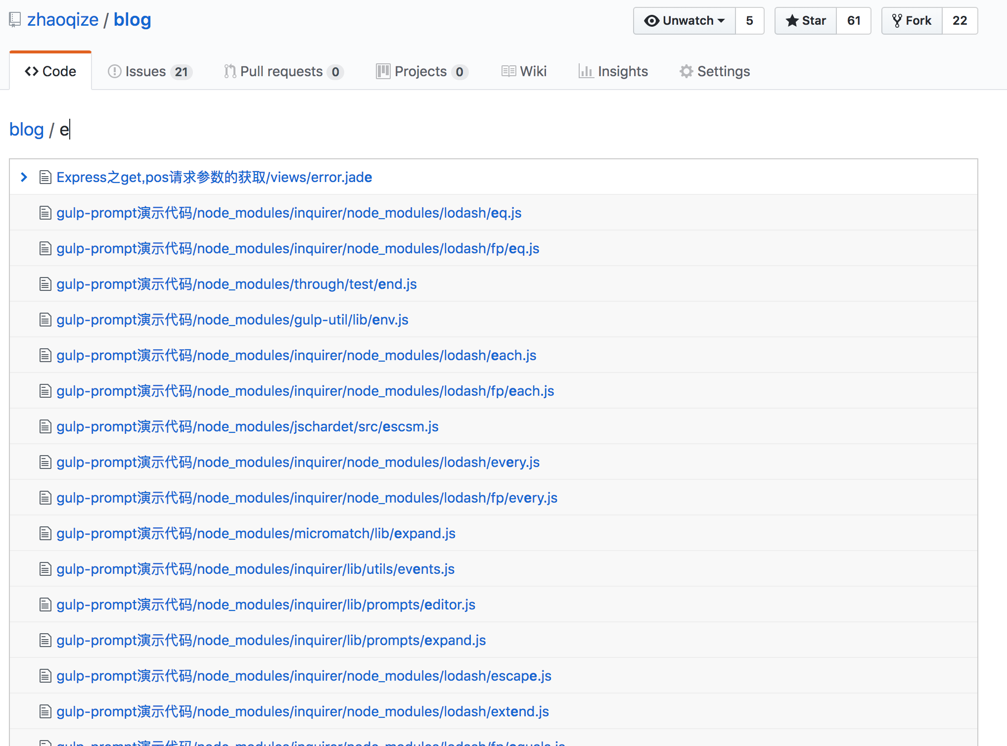Image resolution: width=1007 pixels, height=746 pixels.
Task: Switch to the Issues tab
Action: coord(150,71)
